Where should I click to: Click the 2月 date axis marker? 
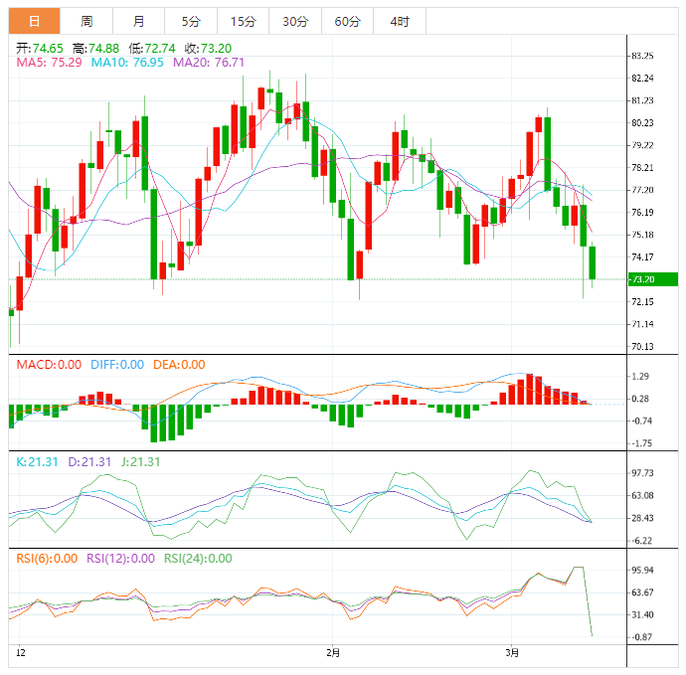pos(333,653)
